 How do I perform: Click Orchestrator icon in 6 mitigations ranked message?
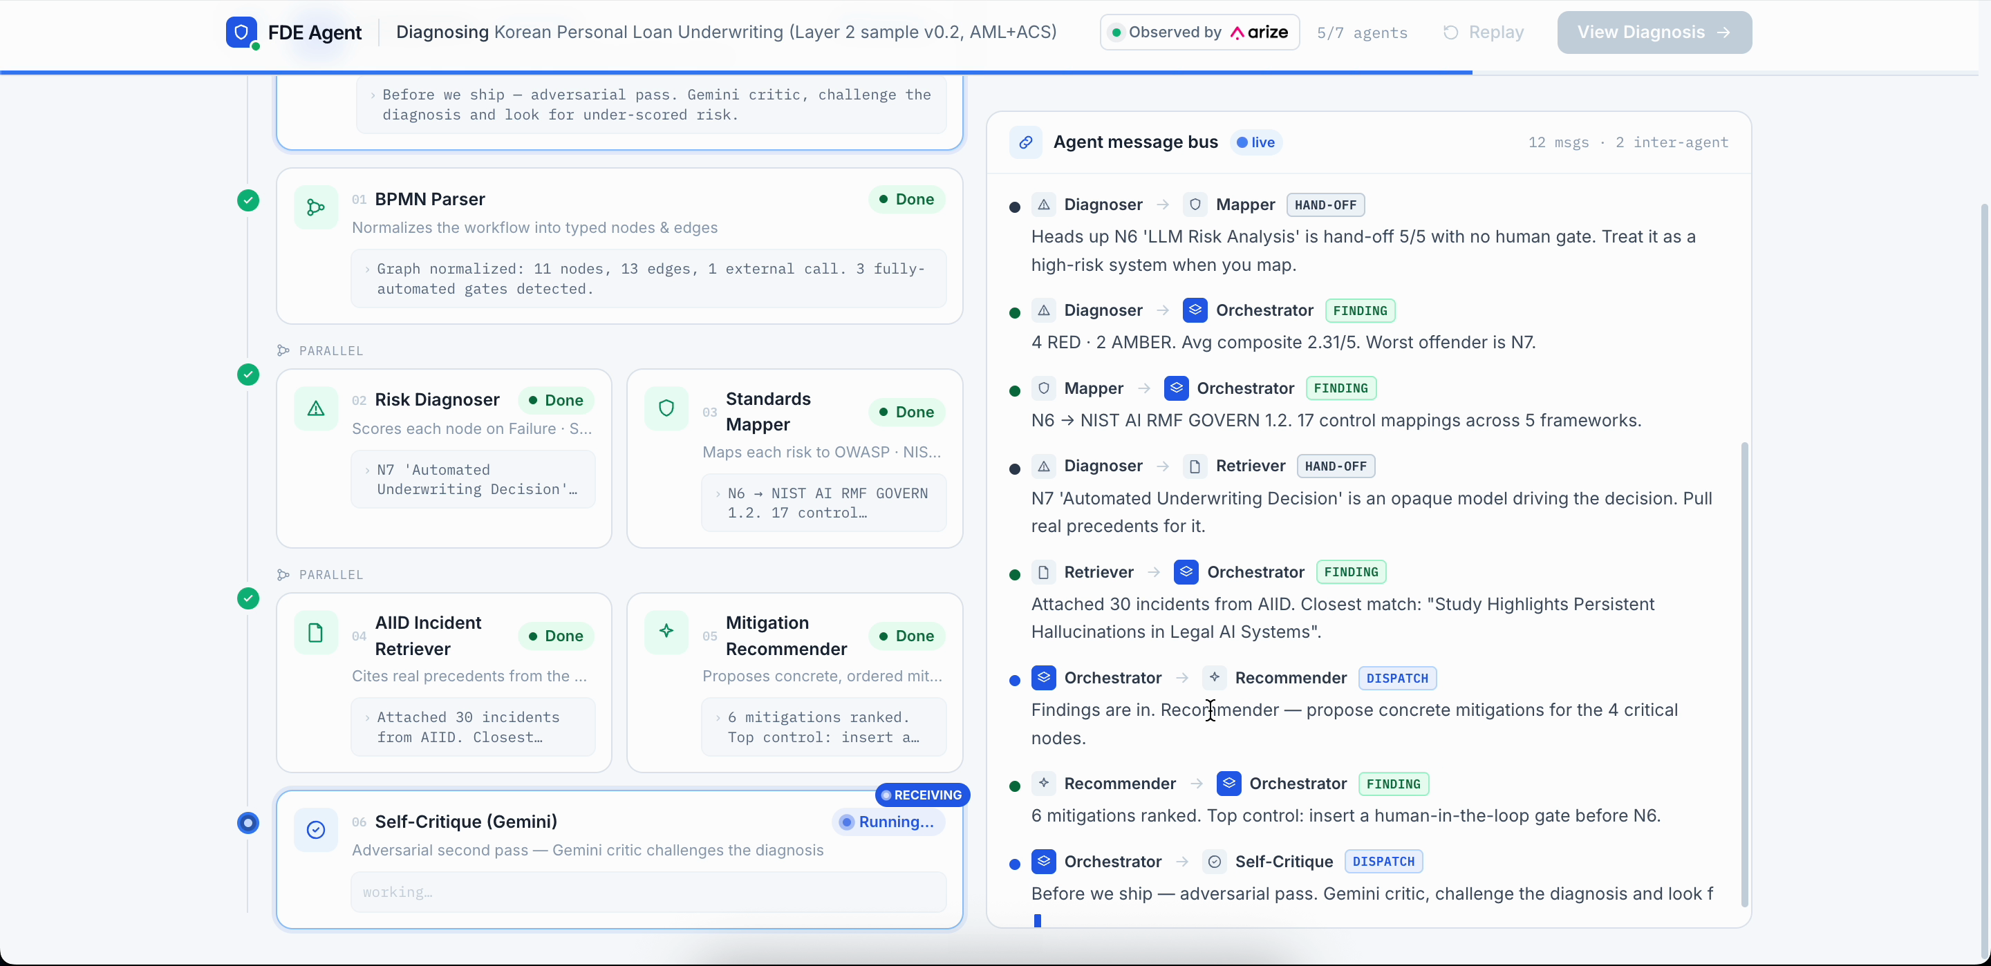click(x=1229, y=784)
